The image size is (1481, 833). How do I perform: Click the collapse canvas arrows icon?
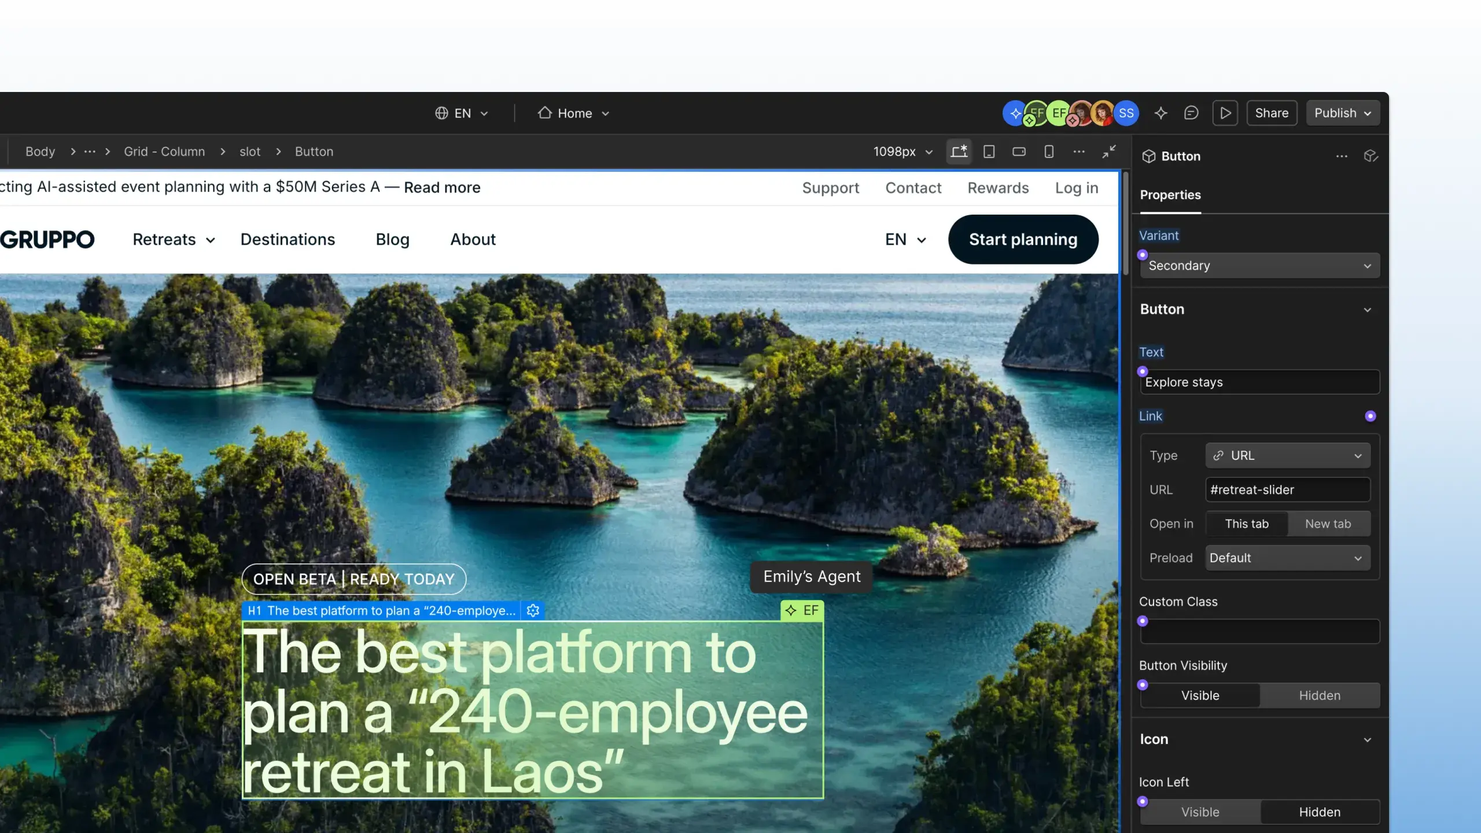[x=1109, y=152]
